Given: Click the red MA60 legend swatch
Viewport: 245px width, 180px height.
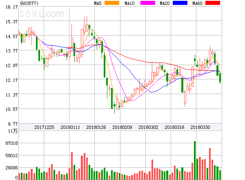Looking at the screenshot, I should 213,3.
